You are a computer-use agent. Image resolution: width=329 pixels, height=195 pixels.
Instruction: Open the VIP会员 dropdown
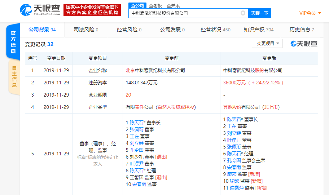[310, 13]
